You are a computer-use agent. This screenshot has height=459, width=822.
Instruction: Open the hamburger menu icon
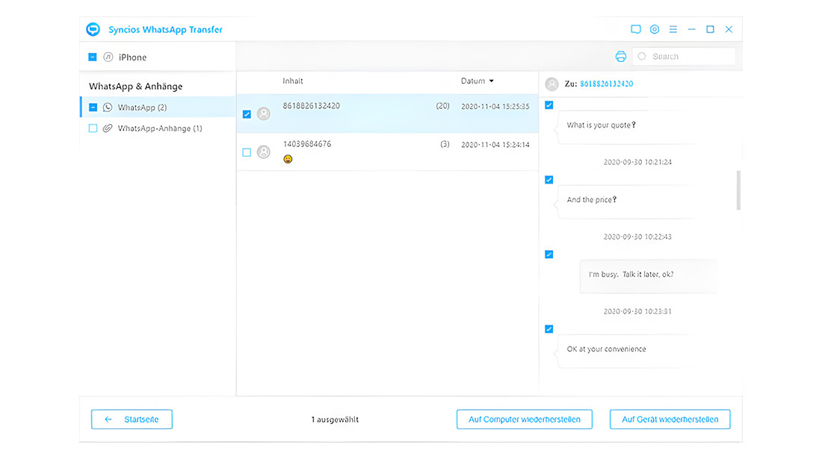point(673,29)
